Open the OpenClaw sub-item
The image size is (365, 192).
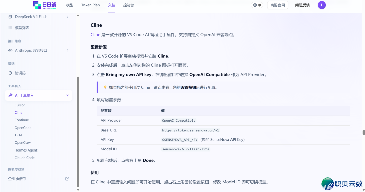(23, 142)
